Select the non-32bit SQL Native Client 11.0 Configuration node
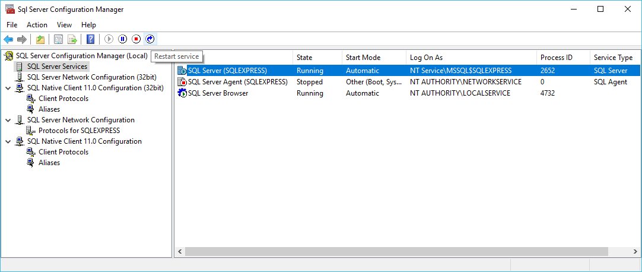 point(84,141)
